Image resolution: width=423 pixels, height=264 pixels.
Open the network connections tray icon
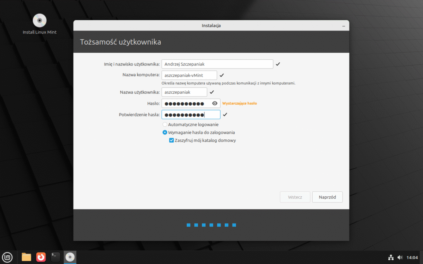[391, 257]
